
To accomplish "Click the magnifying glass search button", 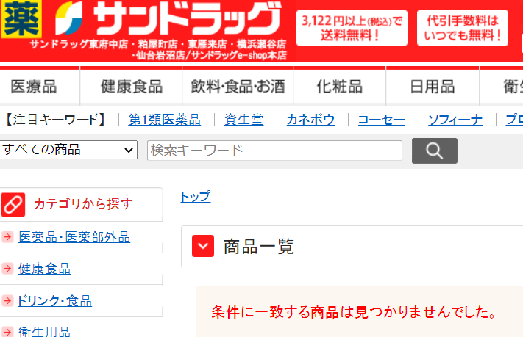I will [x=434, y=151].
